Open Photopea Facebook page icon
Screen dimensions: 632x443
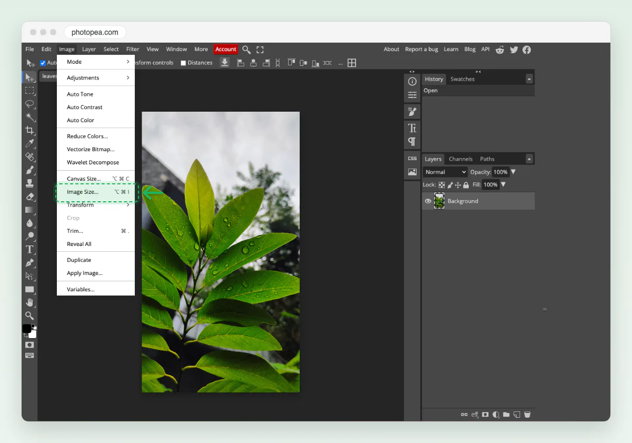click(527, 50)
